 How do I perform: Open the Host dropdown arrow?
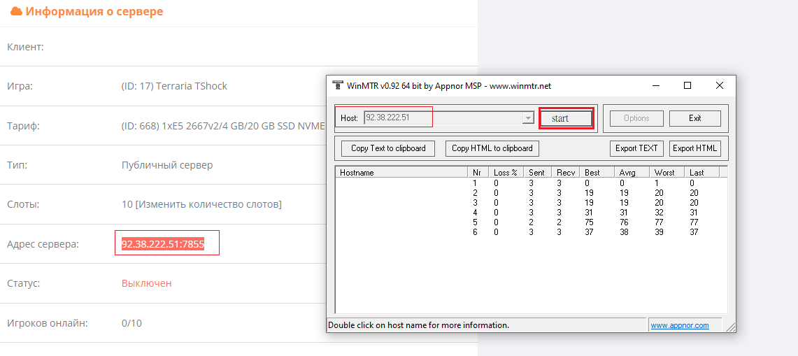coord(528,118)
